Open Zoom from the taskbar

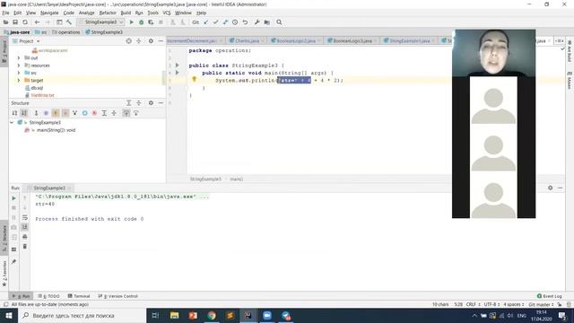[267, 315]
